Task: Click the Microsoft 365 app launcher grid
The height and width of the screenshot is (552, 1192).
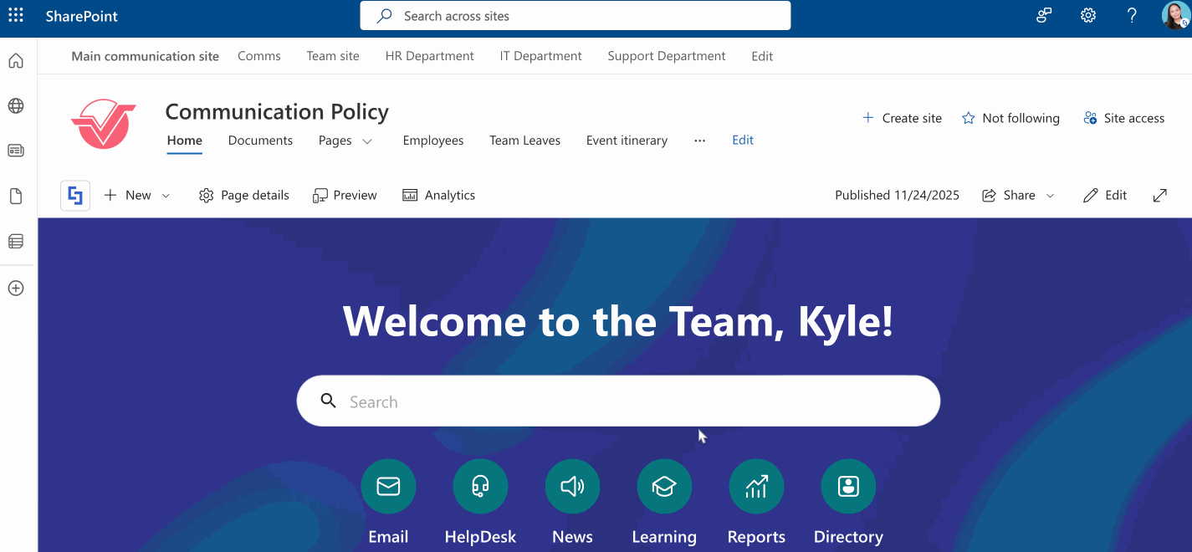Action: pyautogui.click(x=16, y=15)
